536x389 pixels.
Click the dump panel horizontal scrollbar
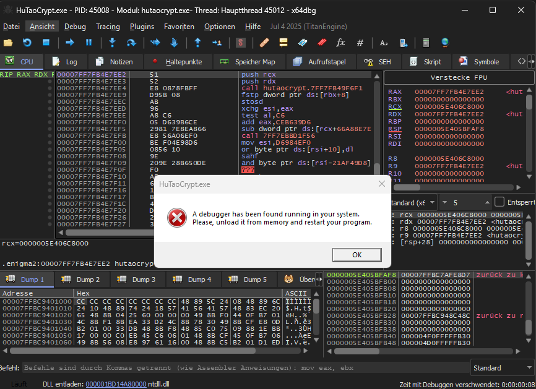click(x=132, y=351)
